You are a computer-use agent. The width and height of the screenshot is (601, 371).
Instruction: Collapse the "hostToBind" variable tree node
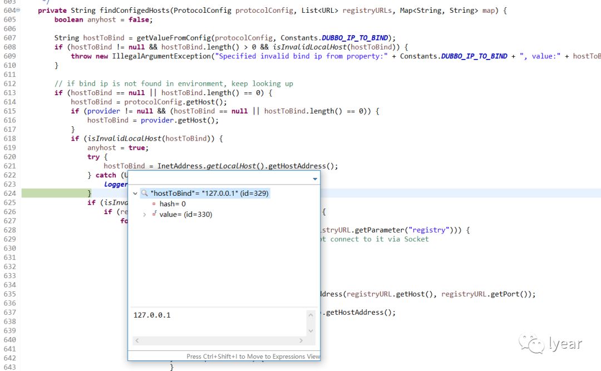pyautogui.click(x=135, y=194)
